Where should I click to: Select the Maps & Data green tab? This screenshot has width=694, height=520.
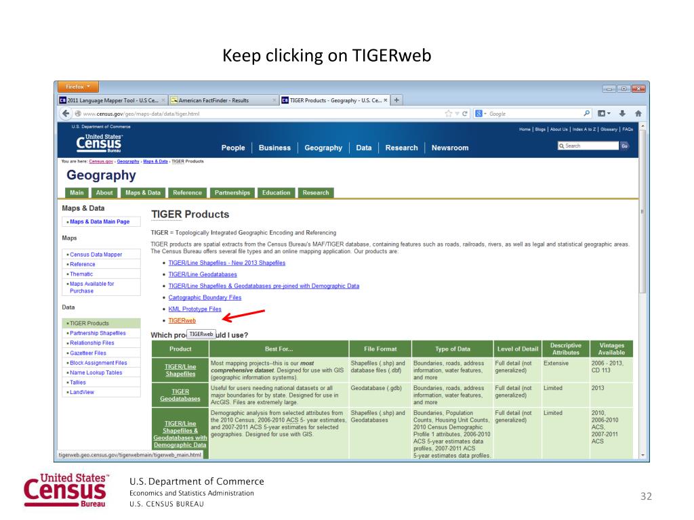pos(143,193)
